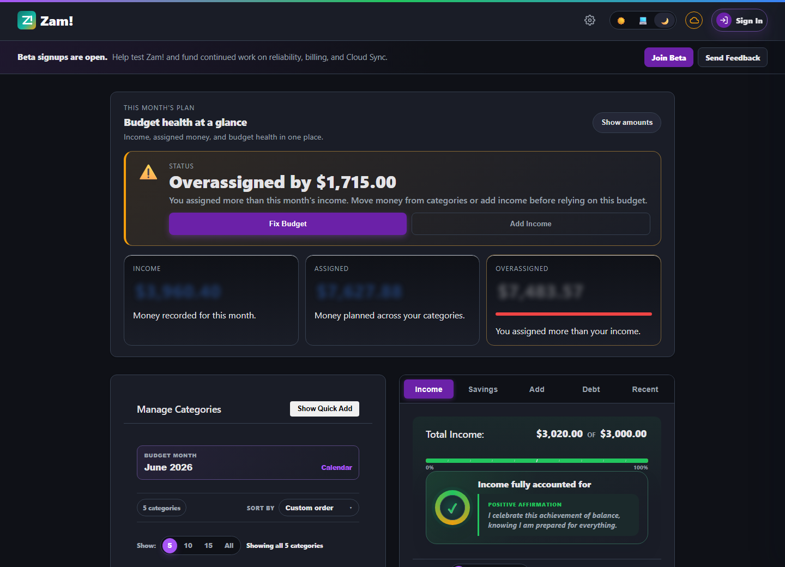Screen dimensions: 785x567
Task: Click Showing all 5 categories text
Action: click(x=285, y=546)
